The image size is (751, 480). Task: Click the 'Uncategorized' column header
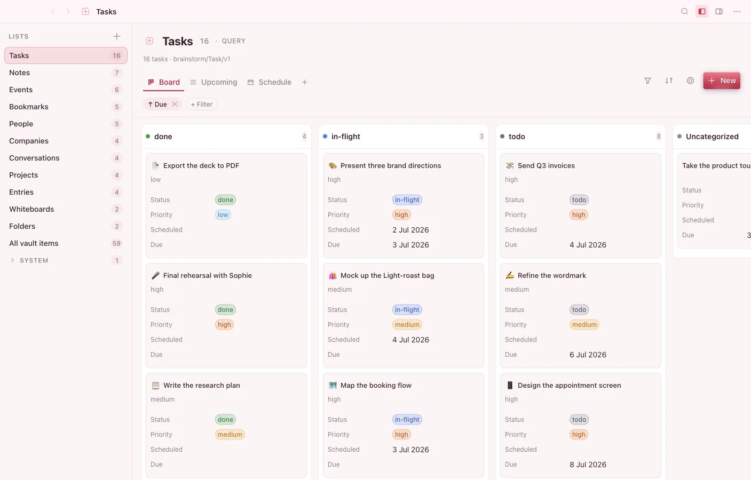(x=712, y=137)
